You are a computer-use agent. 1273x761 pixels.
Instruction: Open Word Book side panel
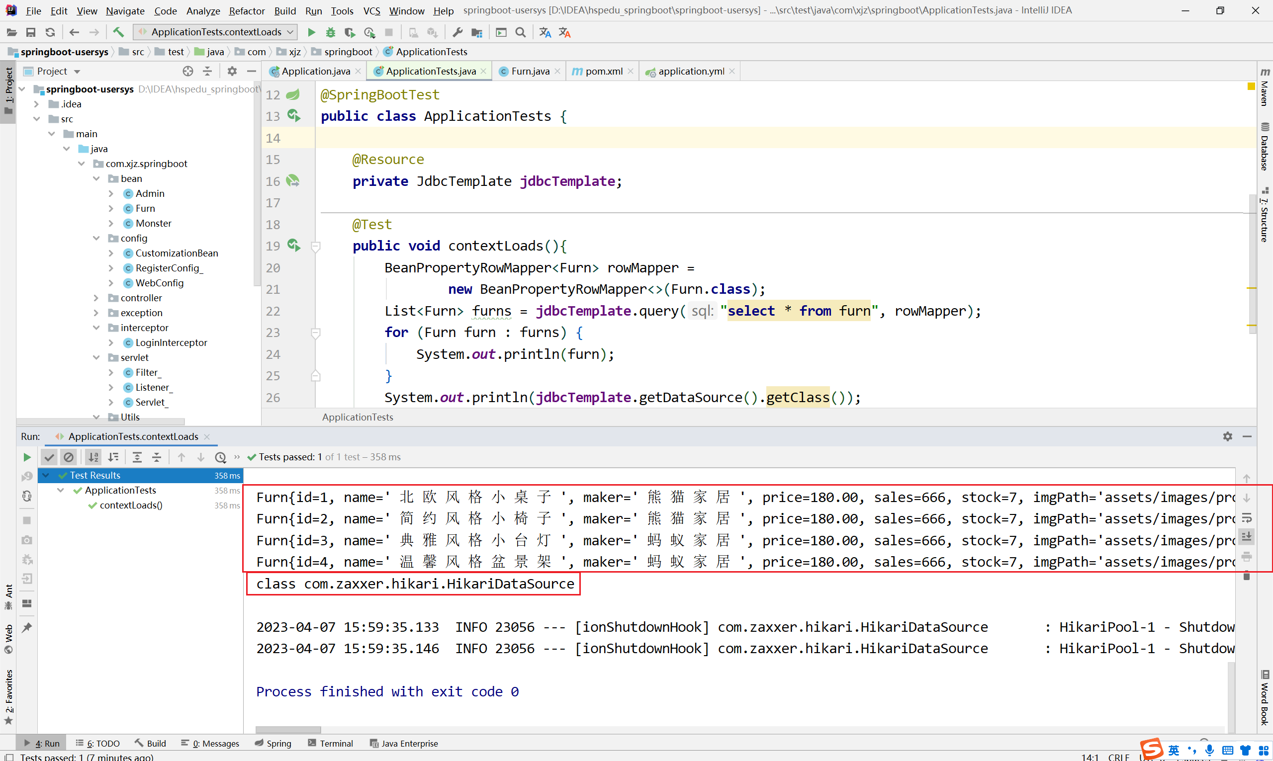point(1265,697)
